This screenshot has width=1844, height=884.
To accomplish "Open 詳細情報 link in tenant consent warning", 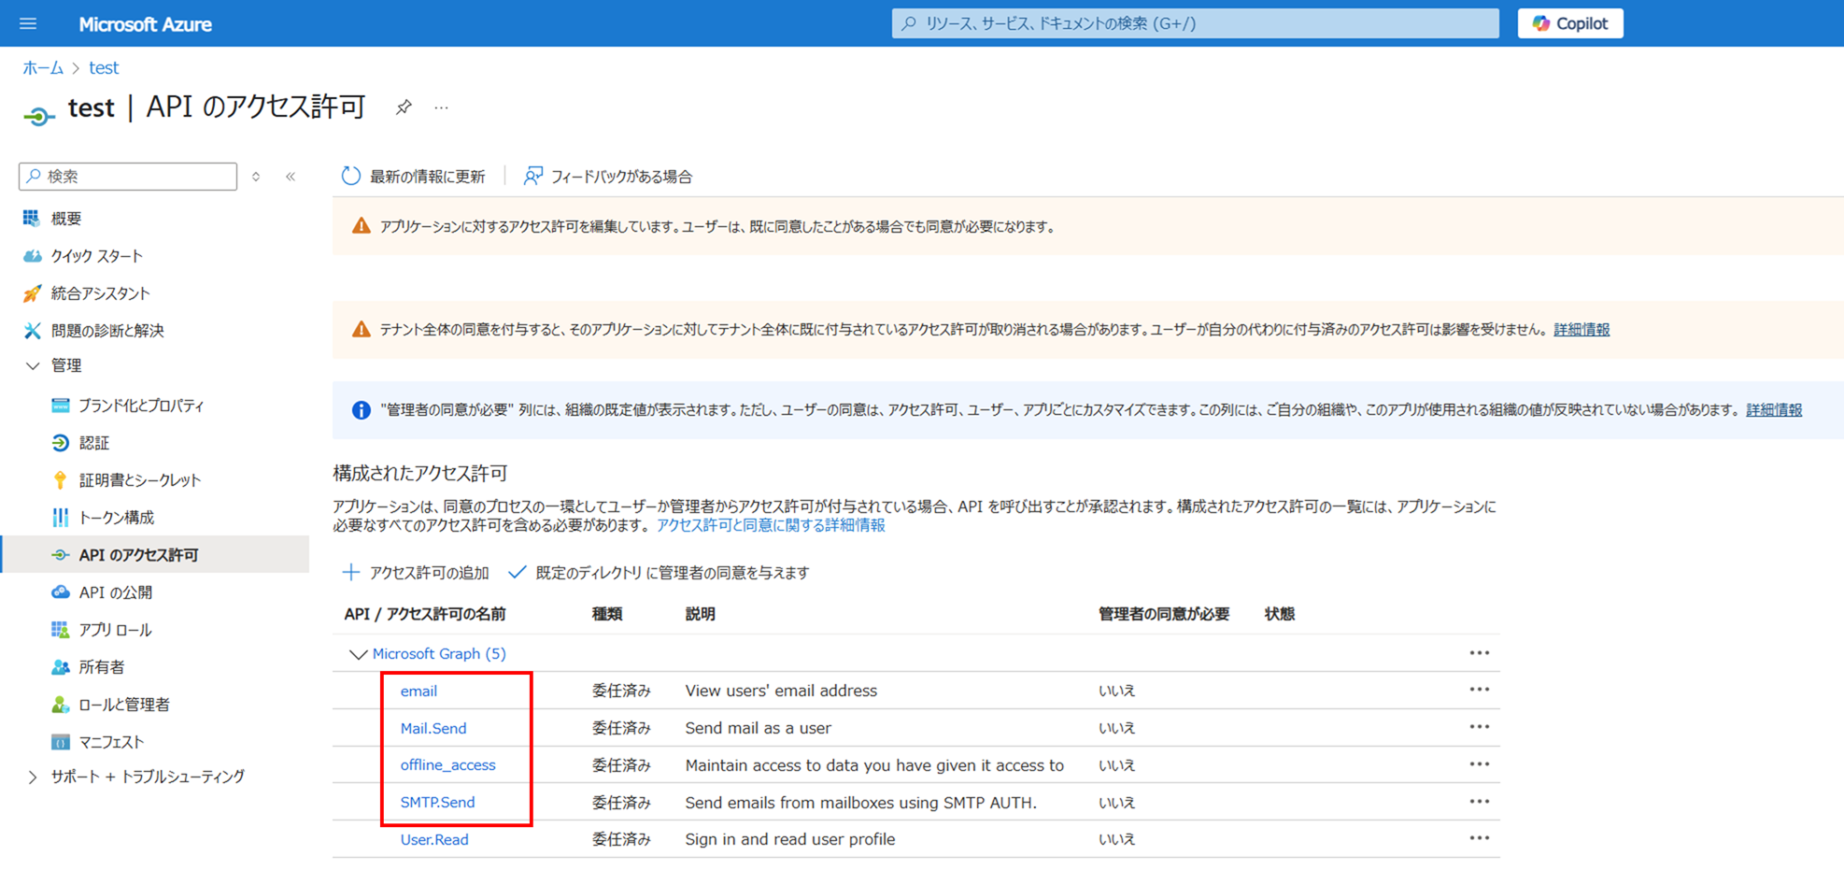I will coord(1582,329).
